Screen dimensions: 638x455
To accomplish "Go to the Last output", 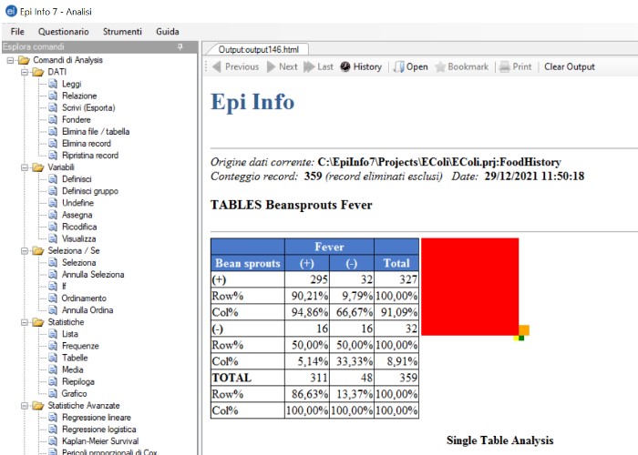I will (319, 66).
